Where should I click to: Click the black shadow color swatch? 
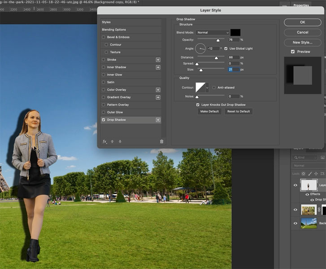(235, 33)
